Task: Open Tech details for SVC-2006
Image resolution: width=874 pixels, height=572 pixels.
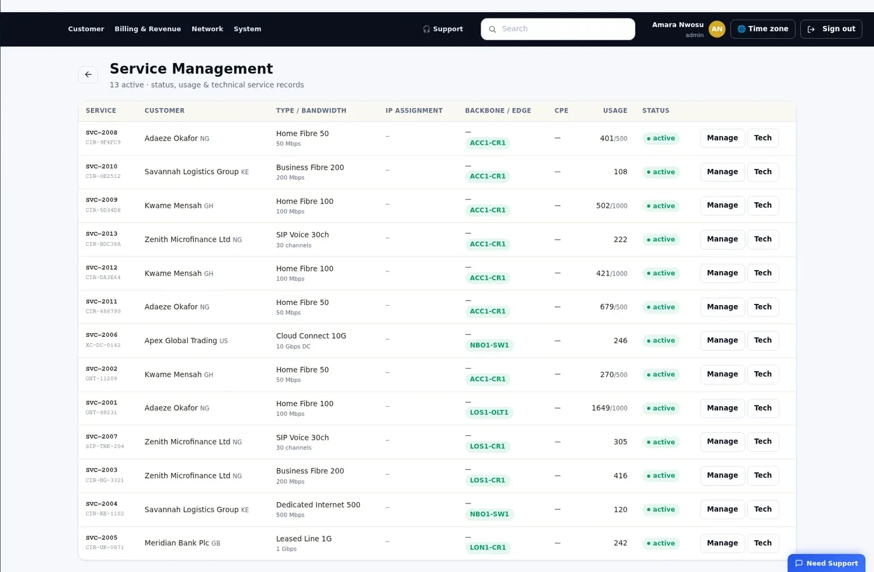Action: point(763,340)
